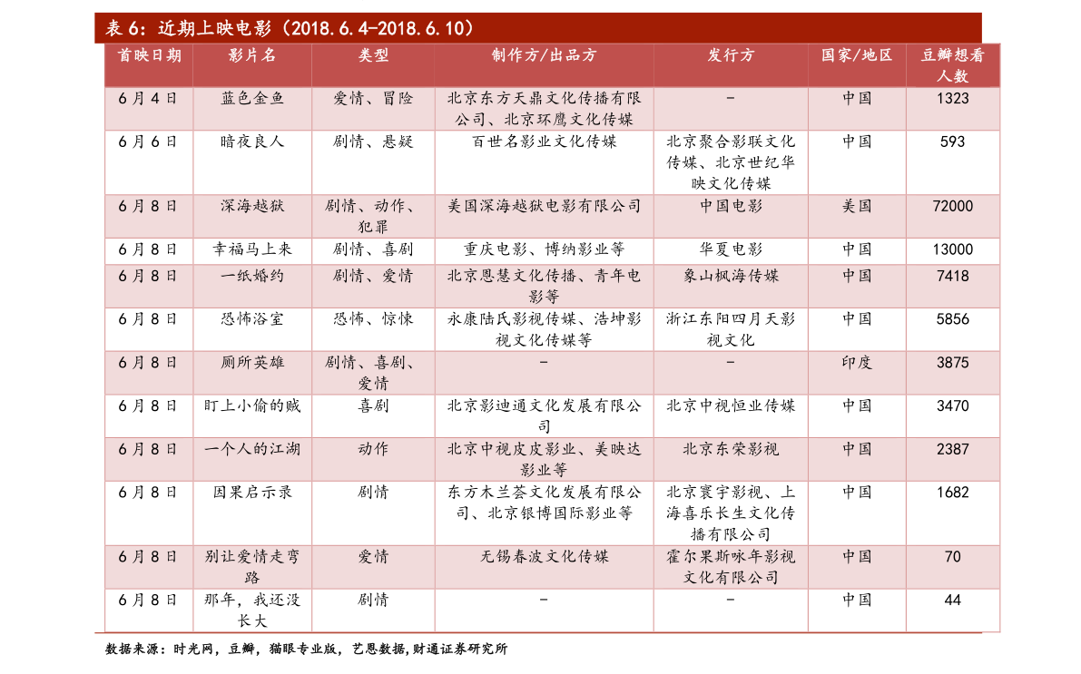Click the genre cell 动作 for 一个人的江湖
This screenshot has height=674, width=1081.
pyautogui.click(x=373, y=449)
